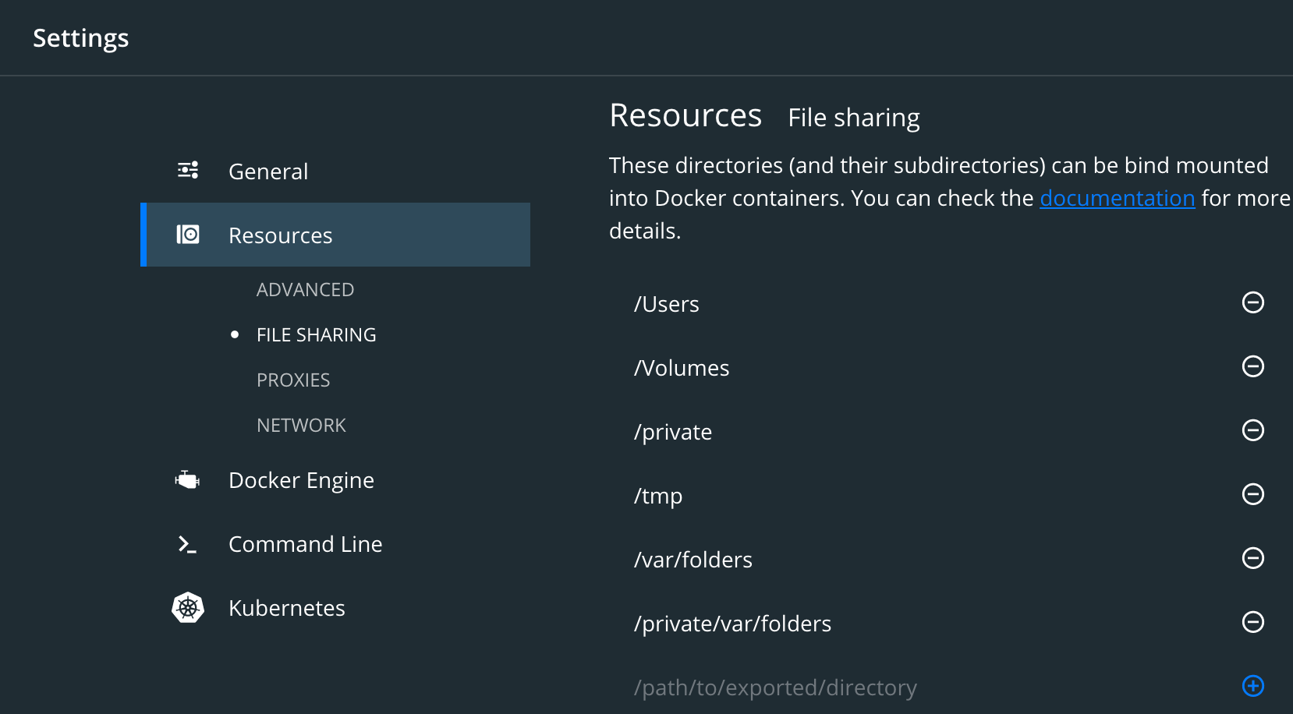The width and height of the screenshot is (1293, 714).
Task: Remove the /Users shared directory
Action: (1252, 302)
